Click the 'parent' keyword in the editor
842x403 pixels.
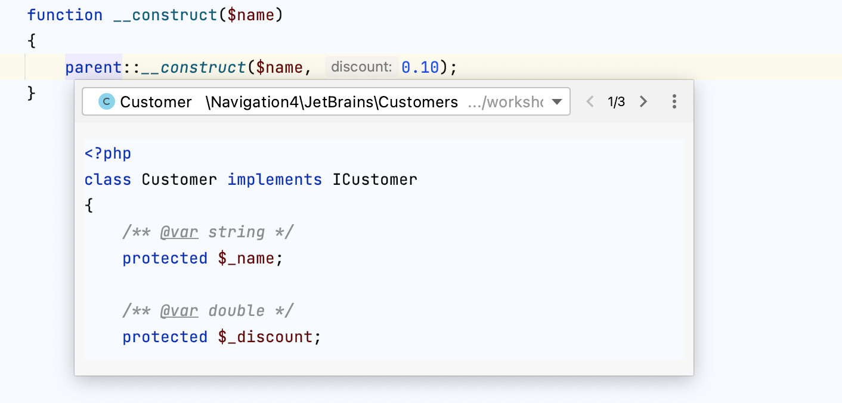[94, 67]
